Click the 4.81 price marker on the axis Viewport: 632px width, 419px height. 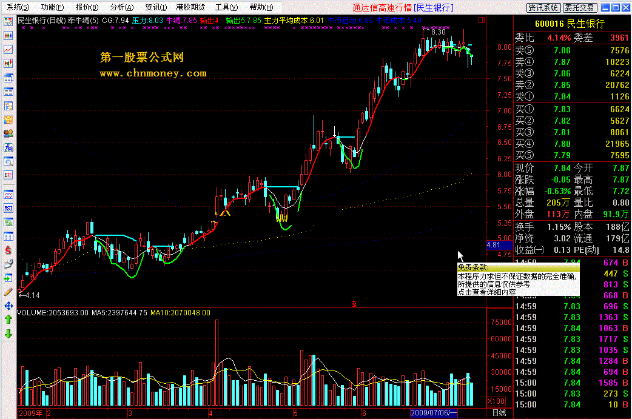coord(499,245)
